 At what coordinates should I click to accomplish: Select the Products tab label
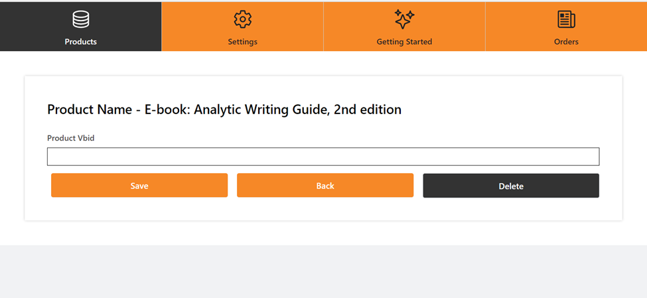point(81,42)
